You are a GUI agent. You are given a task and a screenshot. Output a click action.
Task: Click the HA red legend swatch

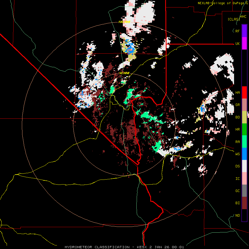pos(244,92)
